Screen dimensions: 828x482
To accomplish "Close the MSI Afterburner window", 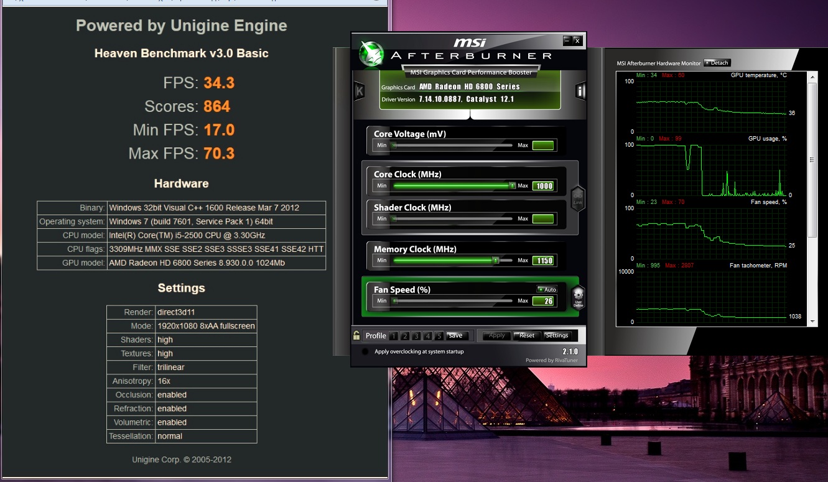I will 577,40.
